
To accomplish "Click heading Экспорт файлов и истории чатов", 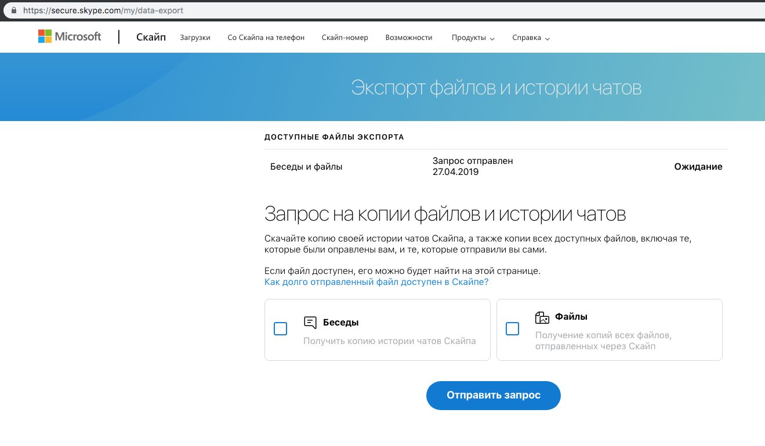I will click(x=496, y=88).
